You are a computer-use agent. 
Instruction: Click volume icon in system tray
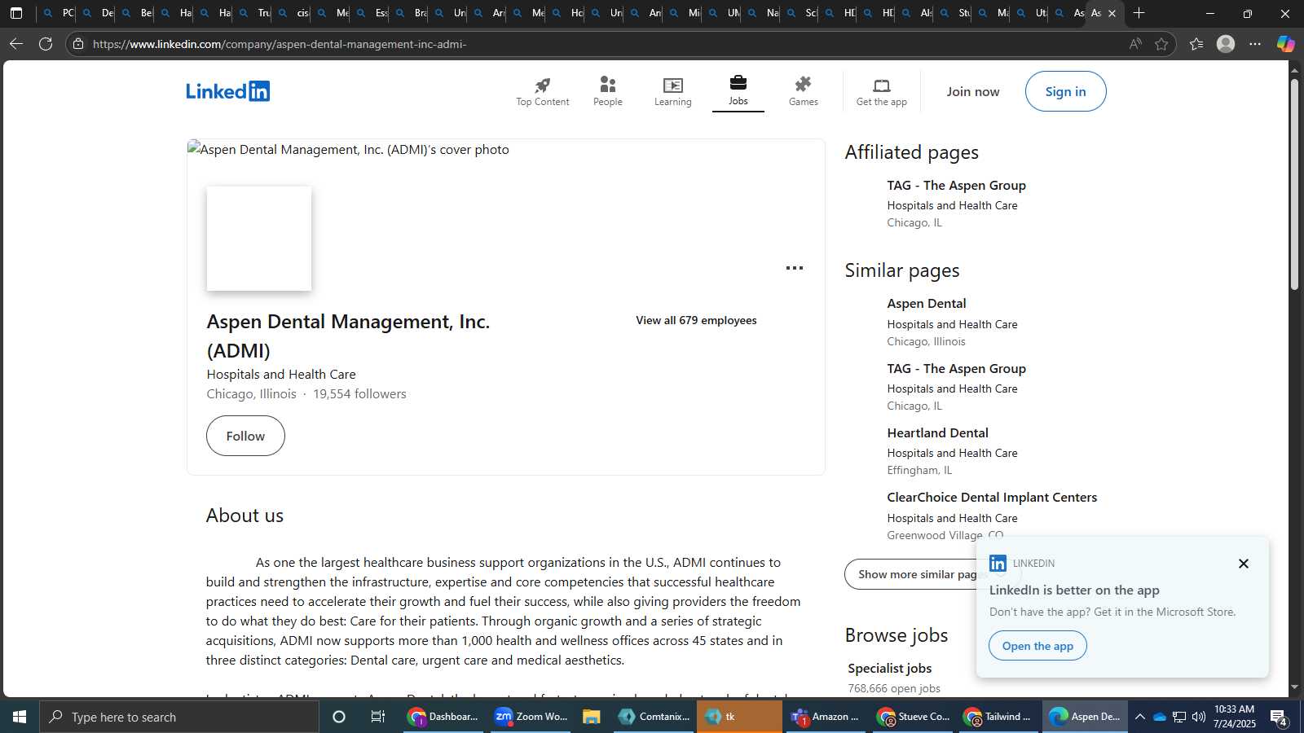[x=1199, y=717]
